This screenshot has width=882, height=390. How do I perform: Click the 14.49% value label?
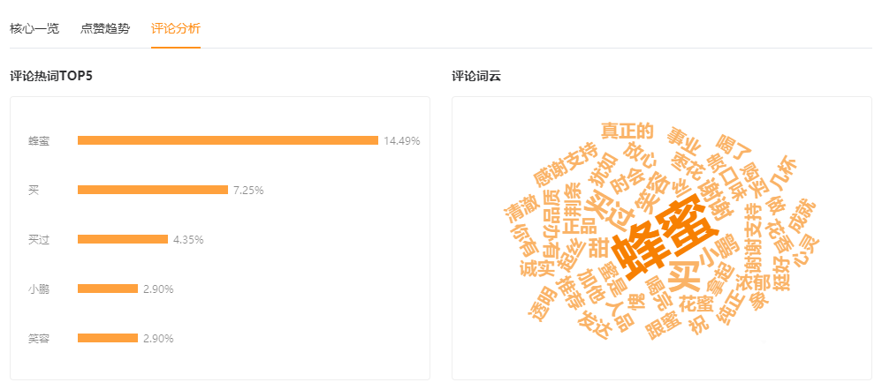tap(402, 140)
